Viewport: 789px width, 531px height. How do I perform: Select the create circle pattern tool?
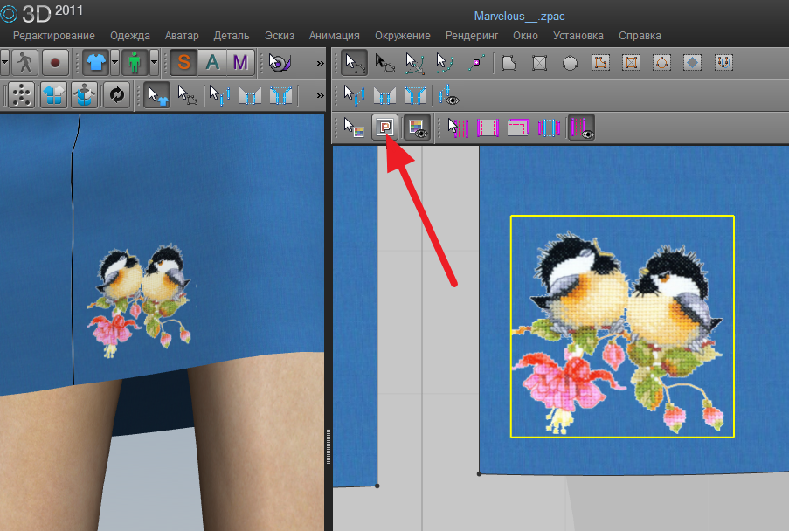(x=570, y=63)
